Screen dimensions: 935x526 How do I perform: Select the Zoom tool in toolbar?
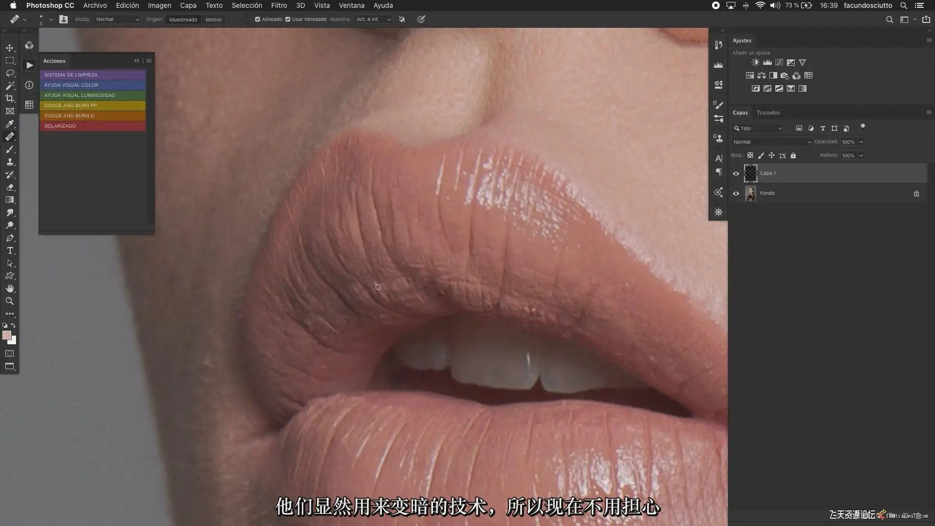pyautogui.click(x=10, y=301)
